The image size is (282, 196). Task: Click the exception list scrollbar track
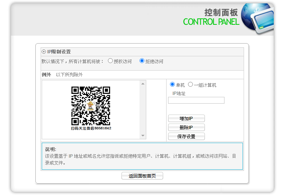tap(143, 110)
